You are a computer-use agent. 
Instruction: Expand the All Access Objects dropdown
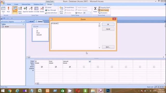pos(22,22)
